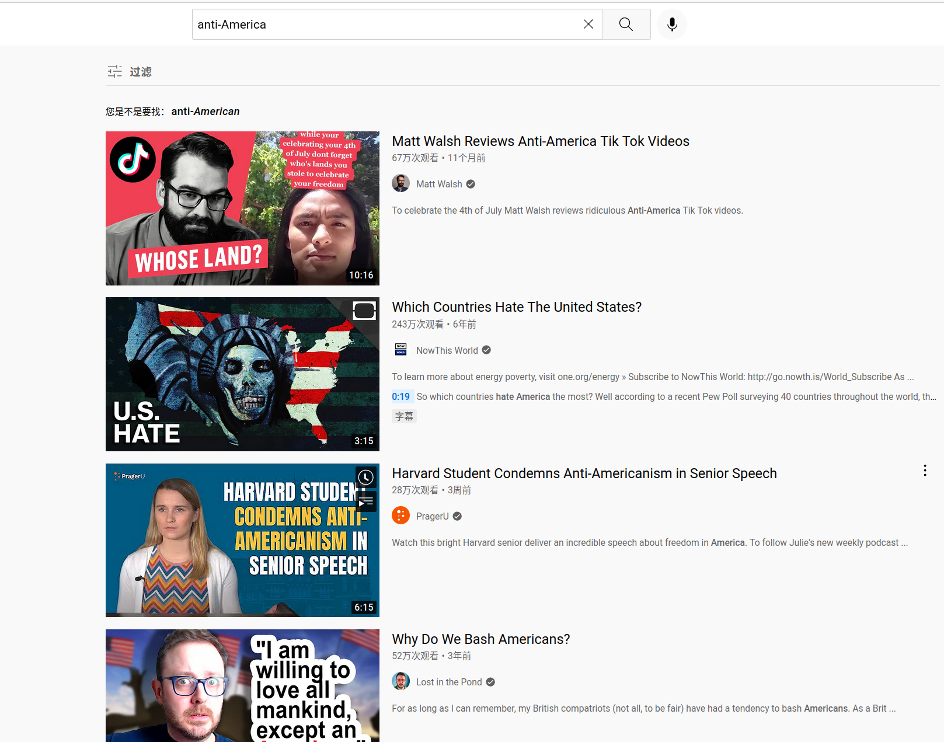Clear the search box with the X icon
Viewport: 944px width, 742px height.
pos(588,24)
